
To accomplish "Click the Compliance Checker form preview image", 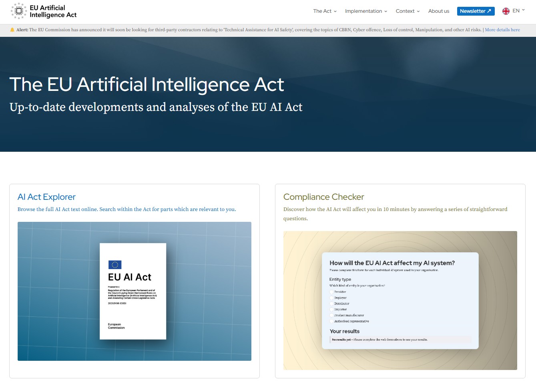I will (x=400, y=300).
